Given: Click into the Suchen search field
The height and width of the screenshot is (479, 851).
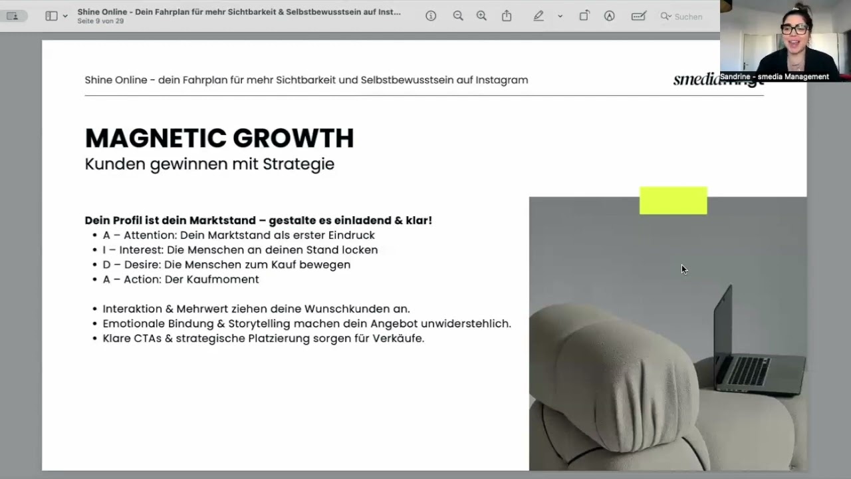Looking at the screenshot, I should point(688,17).
